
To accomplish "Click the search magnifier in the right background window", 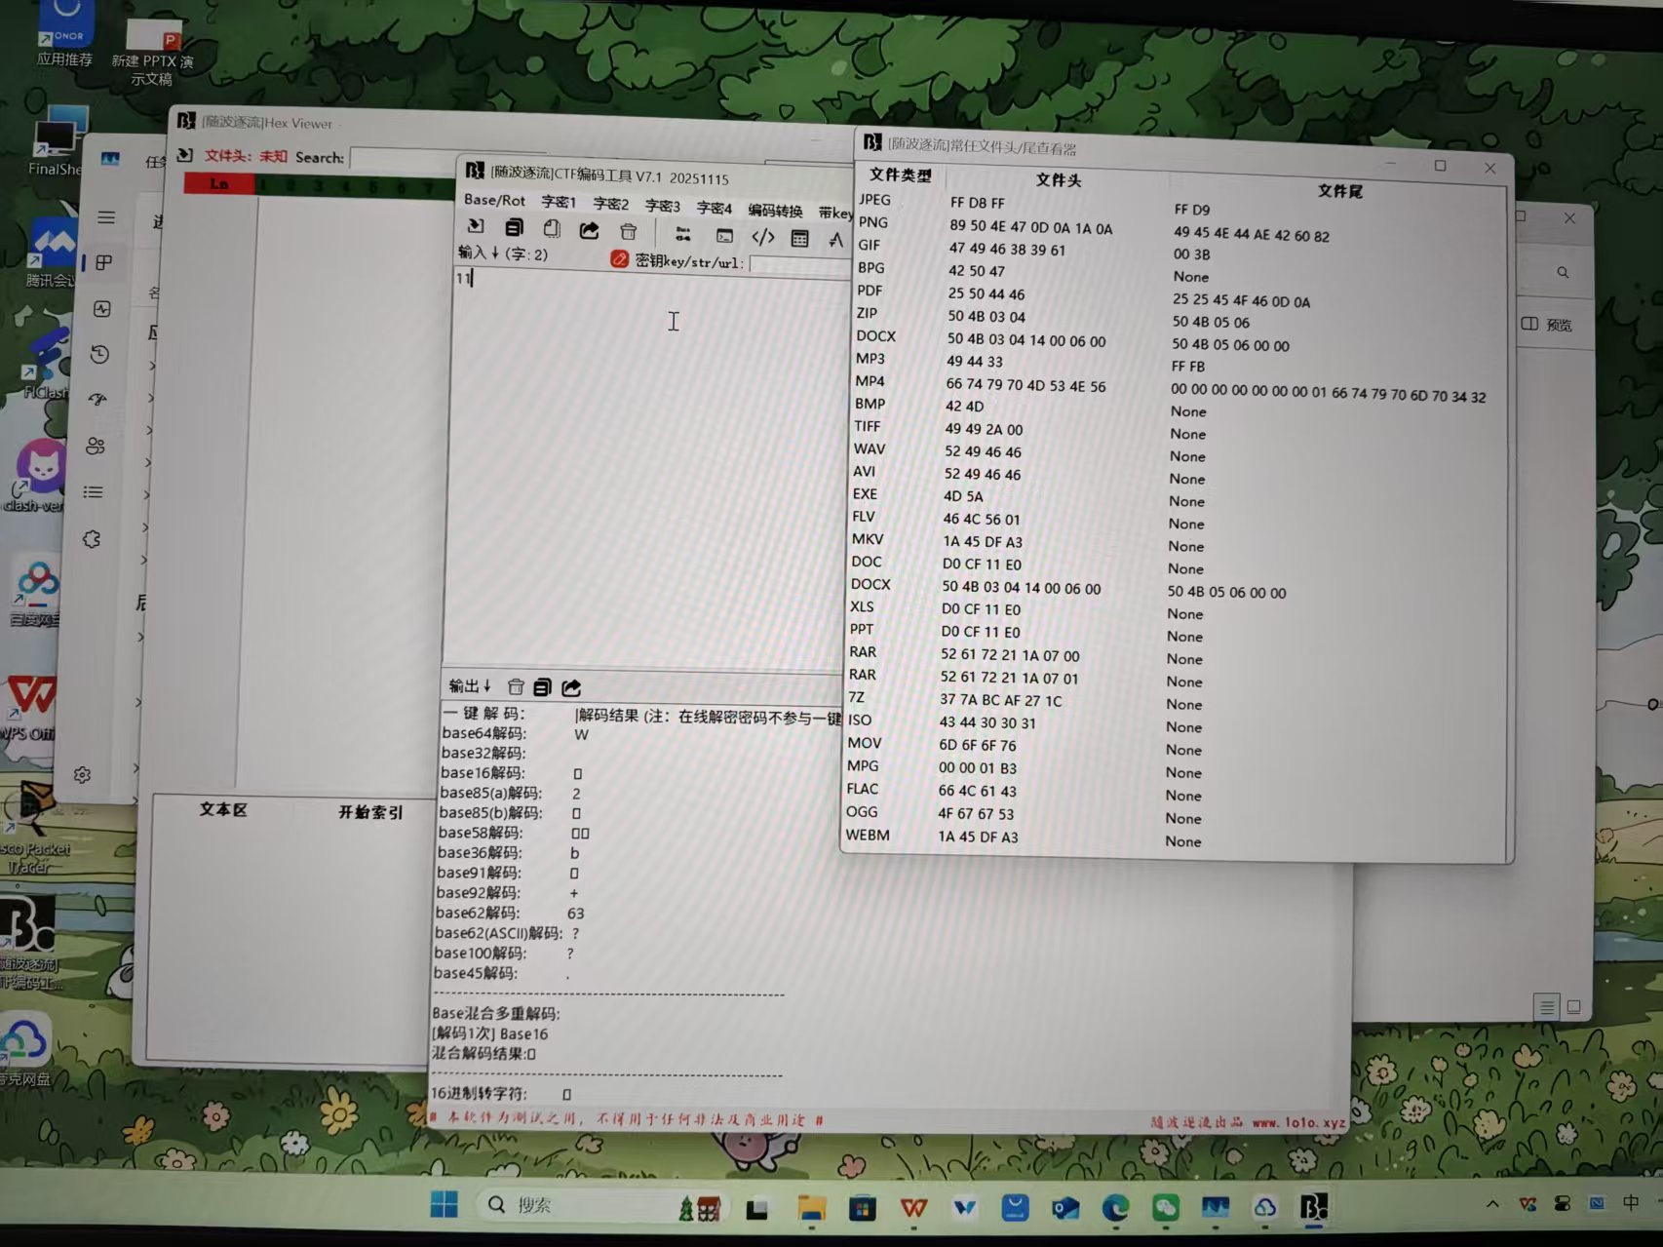I will tap(1563, 273).
